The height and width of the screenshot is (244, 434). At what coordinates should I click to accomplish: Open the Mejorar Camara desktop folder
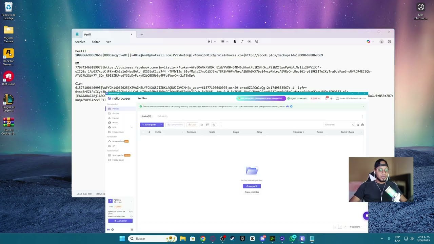[x=8, y=34]
